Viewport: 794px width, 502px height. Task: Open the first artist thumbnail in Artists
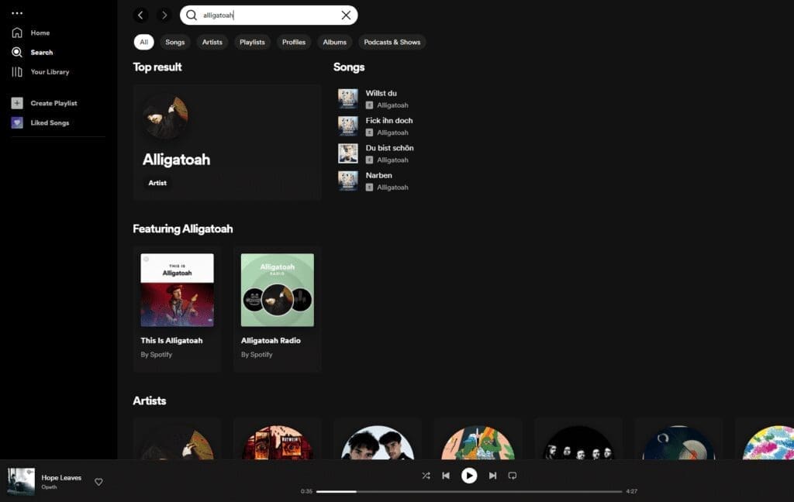pos(178,443)
